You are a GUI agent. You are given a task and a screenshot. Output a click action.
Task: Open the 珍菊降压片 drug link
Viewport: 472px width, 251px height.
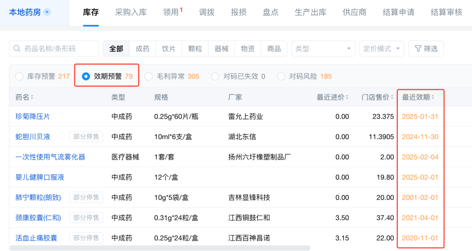click(33, 117)
